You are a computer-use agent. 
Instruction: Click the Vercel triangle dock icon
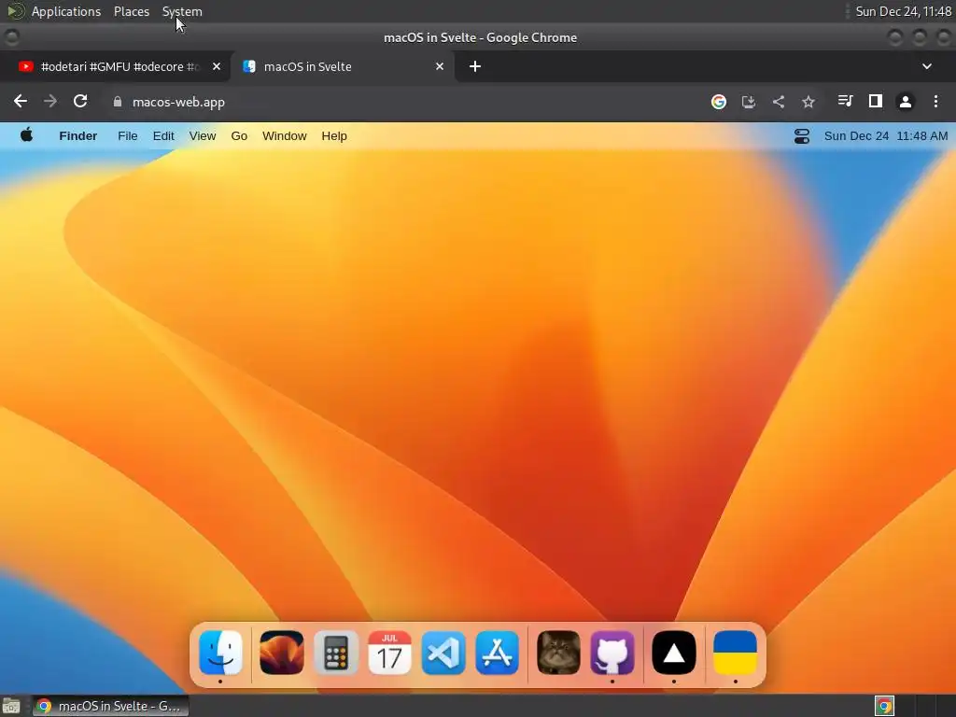(x=674, y=653)
